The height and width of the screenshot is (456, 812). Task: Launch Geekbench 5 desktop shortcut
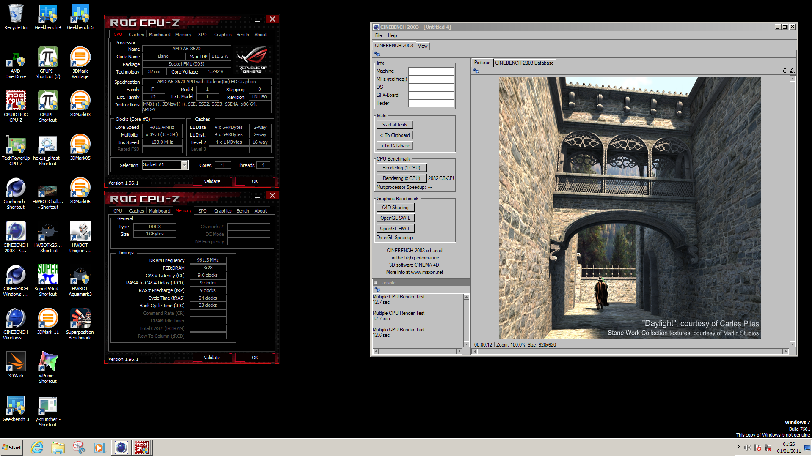pyautogui.click(x=80, y=17)
